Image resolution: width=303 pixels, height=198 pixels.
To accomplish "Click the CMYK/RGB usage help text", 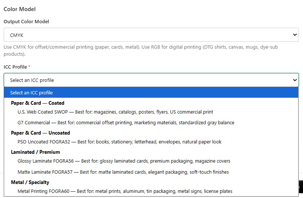I will point(141,51).
